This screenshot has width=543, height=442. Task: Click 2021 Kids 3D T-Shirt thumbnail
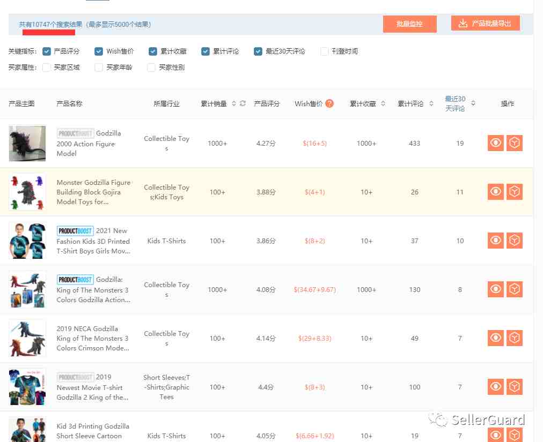(27, 241)
